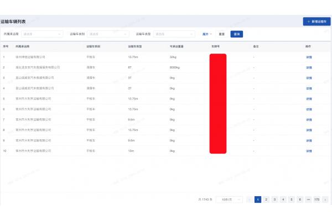Click the blue 查询 search button
Viewport: 332px width, 221px height.
point(237,34)
